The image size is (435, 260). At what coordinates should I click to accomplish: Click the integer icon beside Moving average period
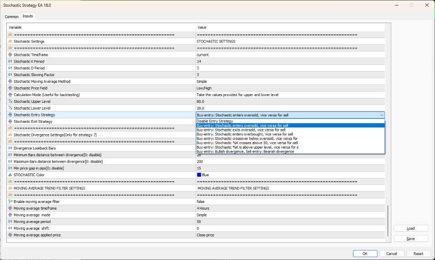10,221
